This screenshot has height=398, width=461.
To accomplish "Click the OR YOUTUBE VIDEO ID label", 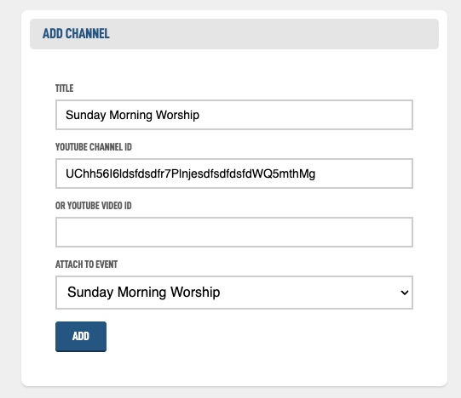I will click(x=94, y=206).
